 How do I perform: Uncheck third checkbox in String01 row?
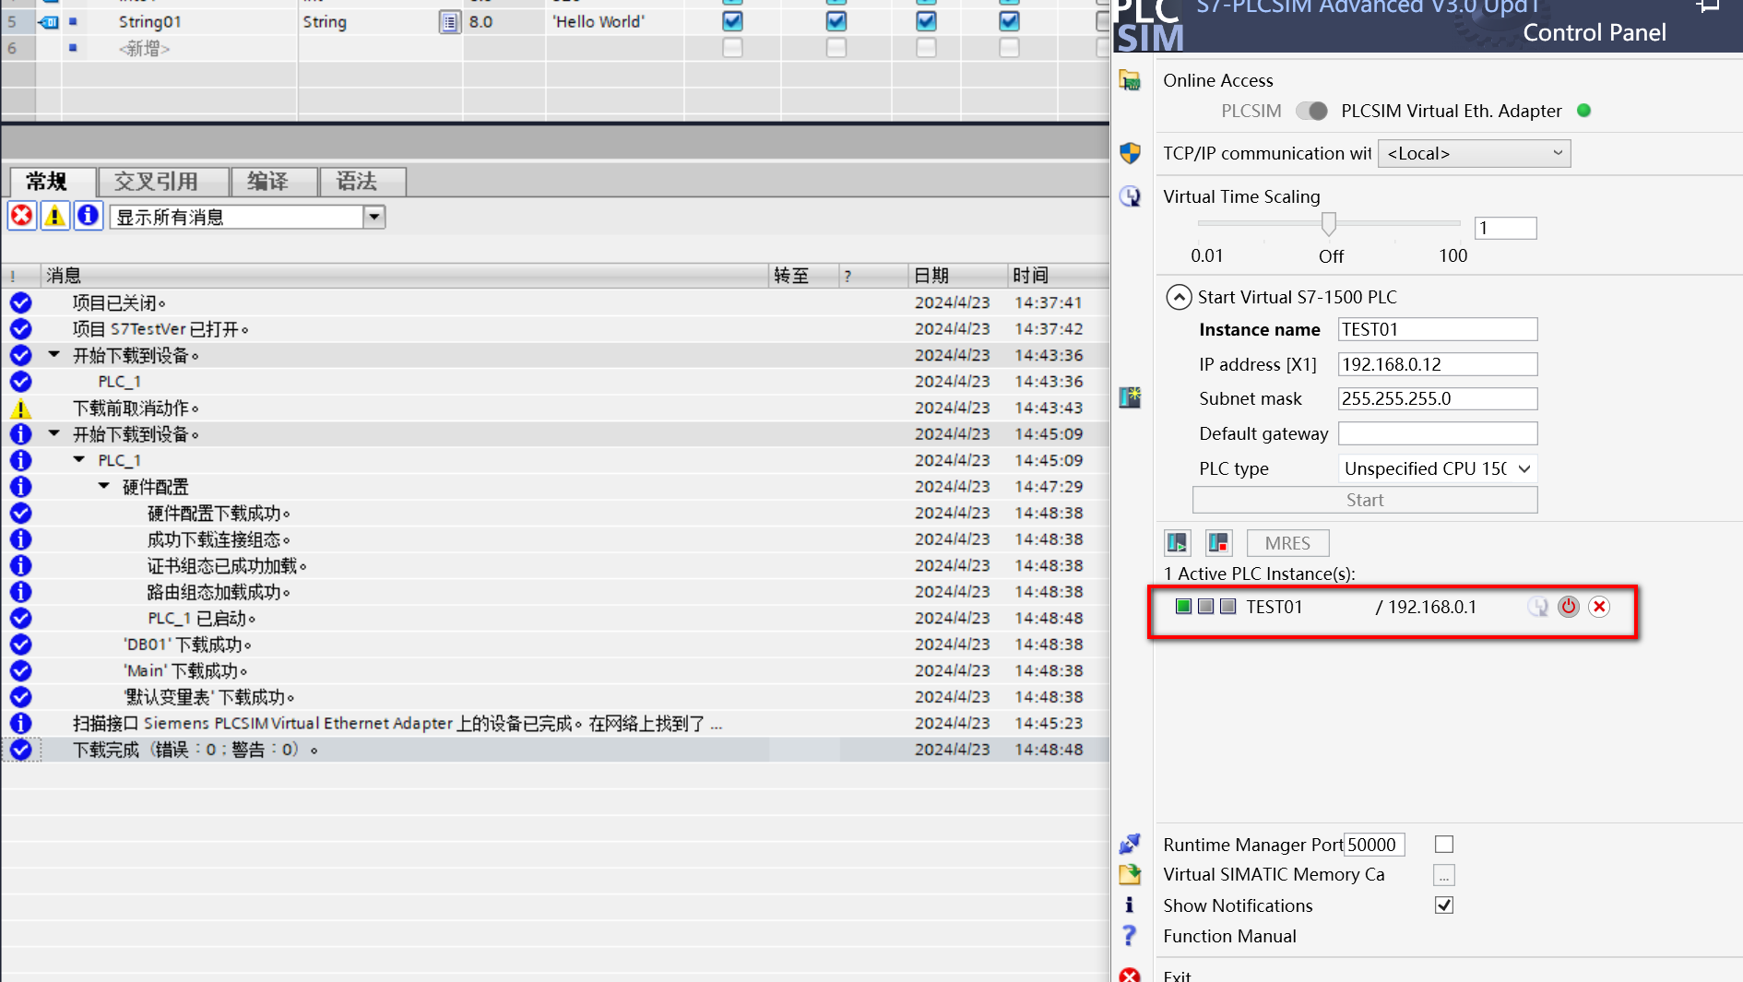pyautogui.click(x=927, y=21)
